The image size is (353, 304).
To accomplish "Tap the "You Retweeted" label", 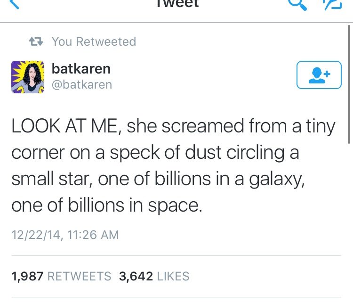I will click(94, 41).
